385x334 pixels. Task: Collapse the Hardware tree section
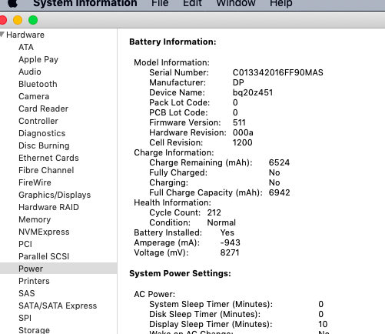[2, 34]
